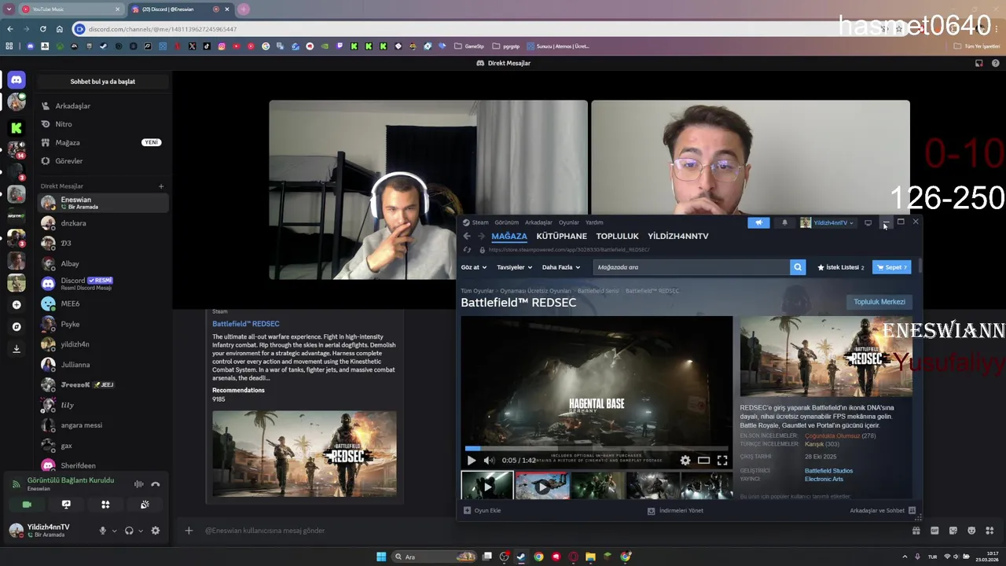Open MEE6 direct message
Screen dimensions: 1006x566
pyautogui.click(x=102, y=303)
